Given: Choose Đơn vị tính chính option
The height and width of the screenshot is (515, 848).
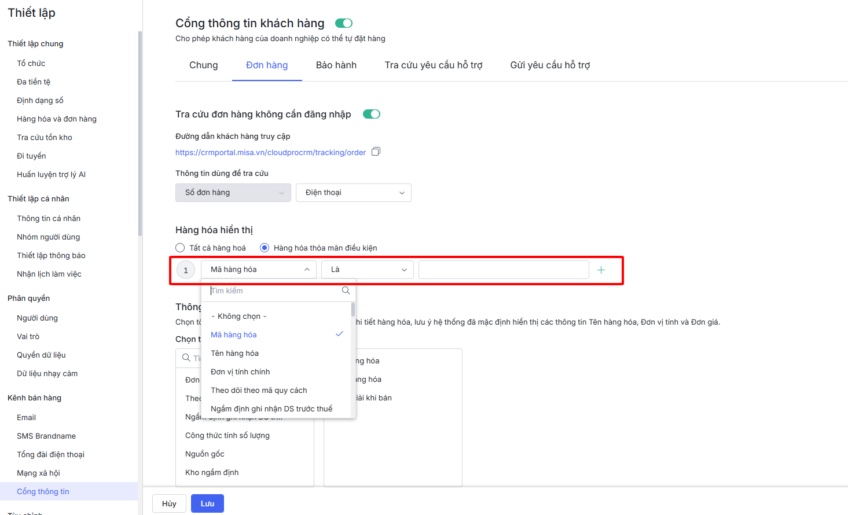Looking at the screenshot, I should coord(240,371).
